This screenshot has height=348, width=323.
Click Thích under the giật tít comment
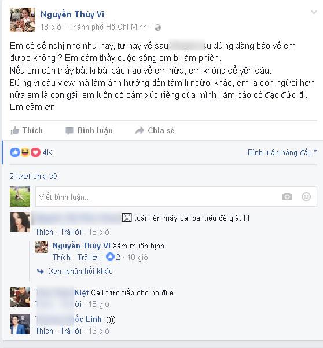click(x=44, y=232)
